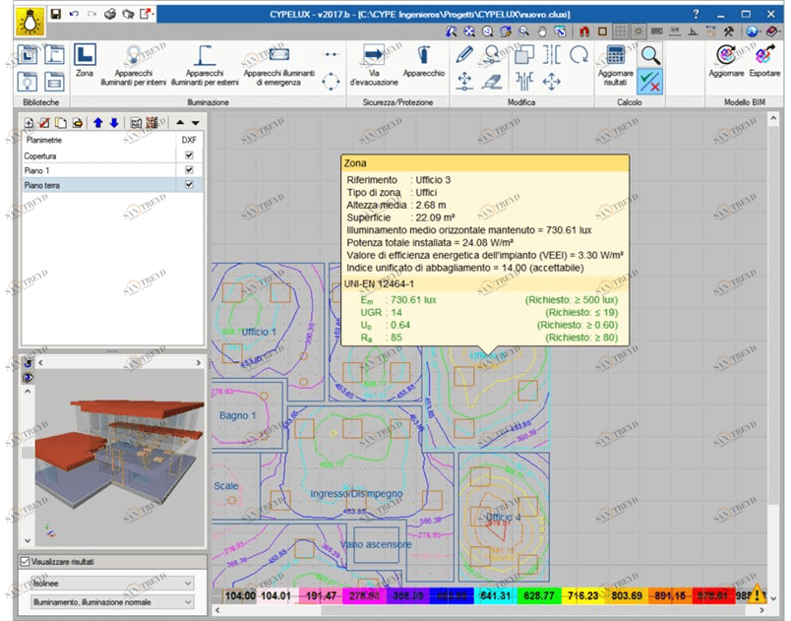Click the cyan 541.31 legend color swatch

click(x=493, y=596)
